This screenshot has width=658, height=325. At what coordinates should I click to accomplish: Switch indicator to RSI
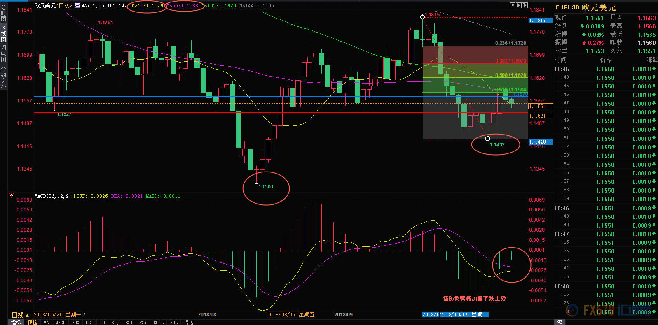(x=129, y=323)
